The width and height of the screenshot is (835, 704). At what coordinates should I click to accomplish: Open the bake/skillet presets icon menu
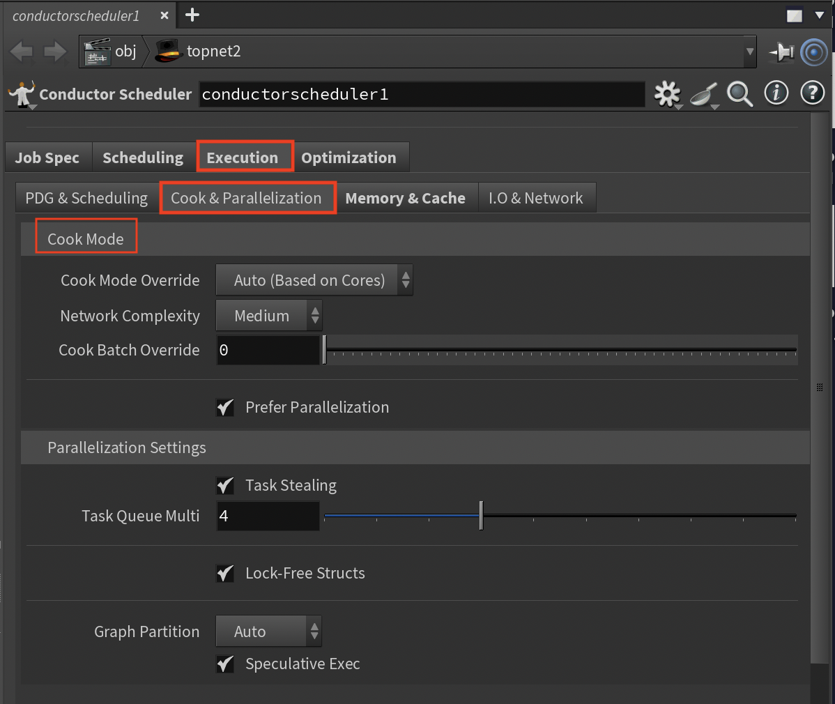coord(704,95)
